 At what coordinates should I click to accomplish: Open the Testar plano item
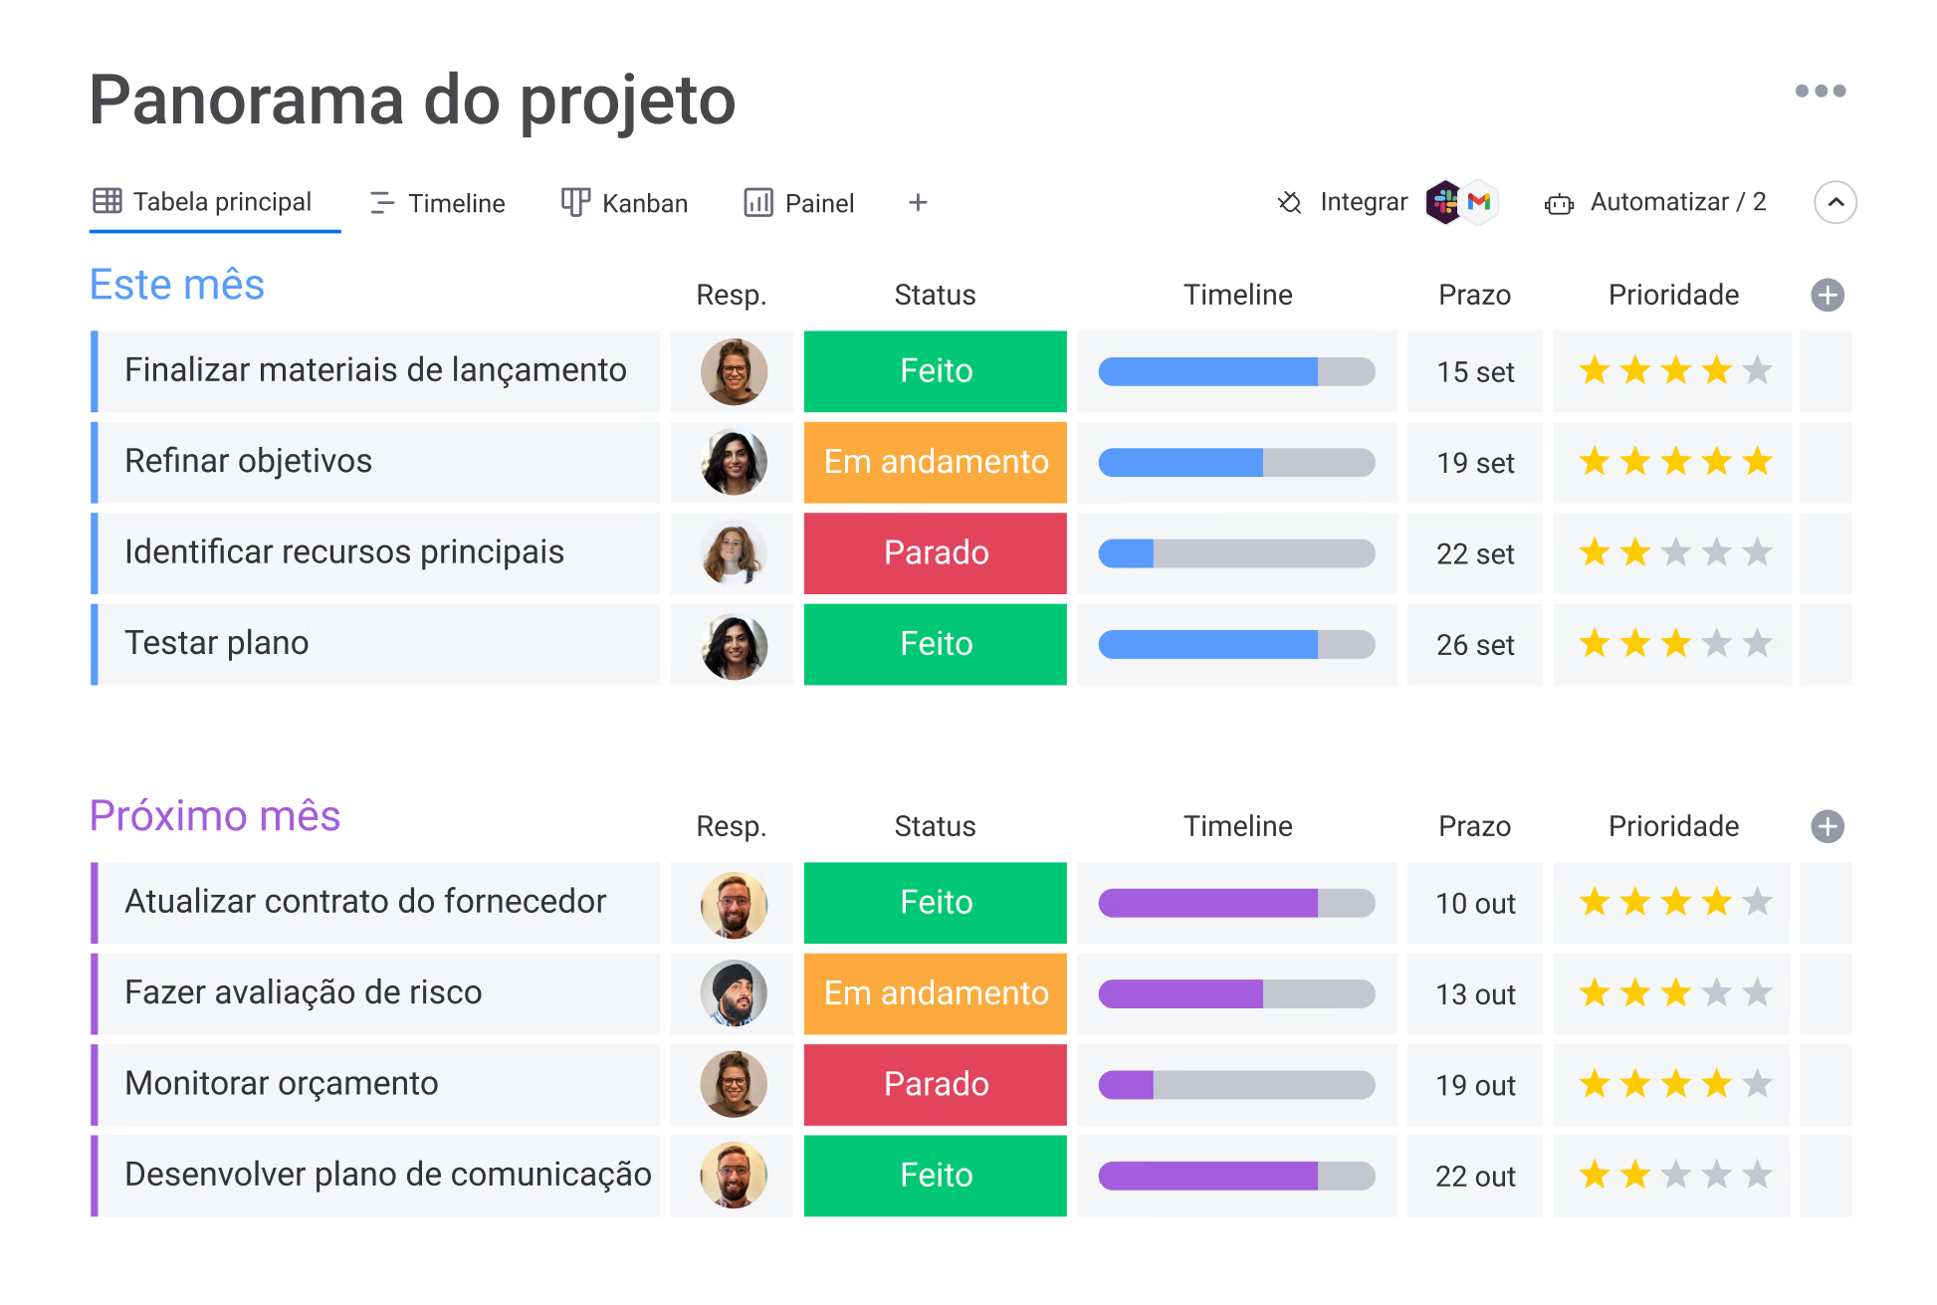point(217,643)
